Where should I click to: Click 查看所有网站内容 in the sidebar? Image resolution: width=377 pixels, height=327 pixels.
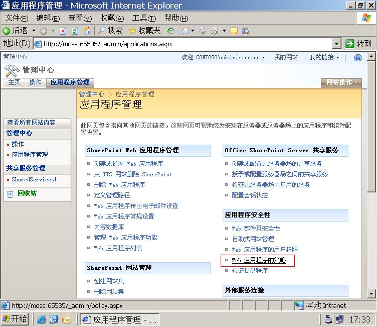pyautogui.click(x=31, y=123)
